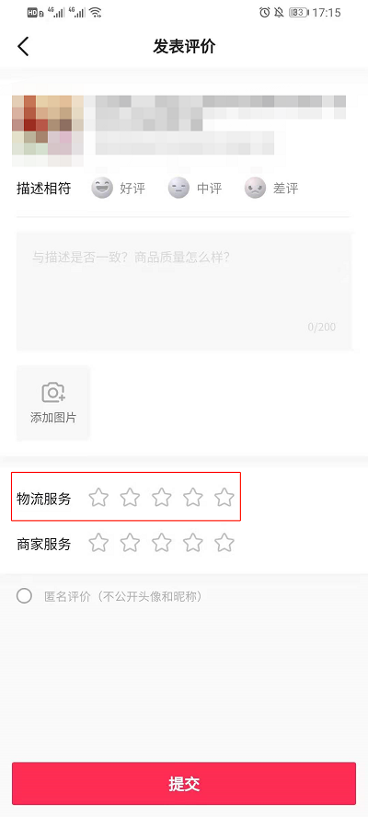
Task: Go back using the top-left arrow
Action: (x=23, y=46)
